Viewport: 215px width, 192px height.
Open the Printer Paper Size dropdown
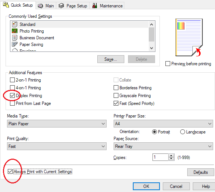pos(163,124)
